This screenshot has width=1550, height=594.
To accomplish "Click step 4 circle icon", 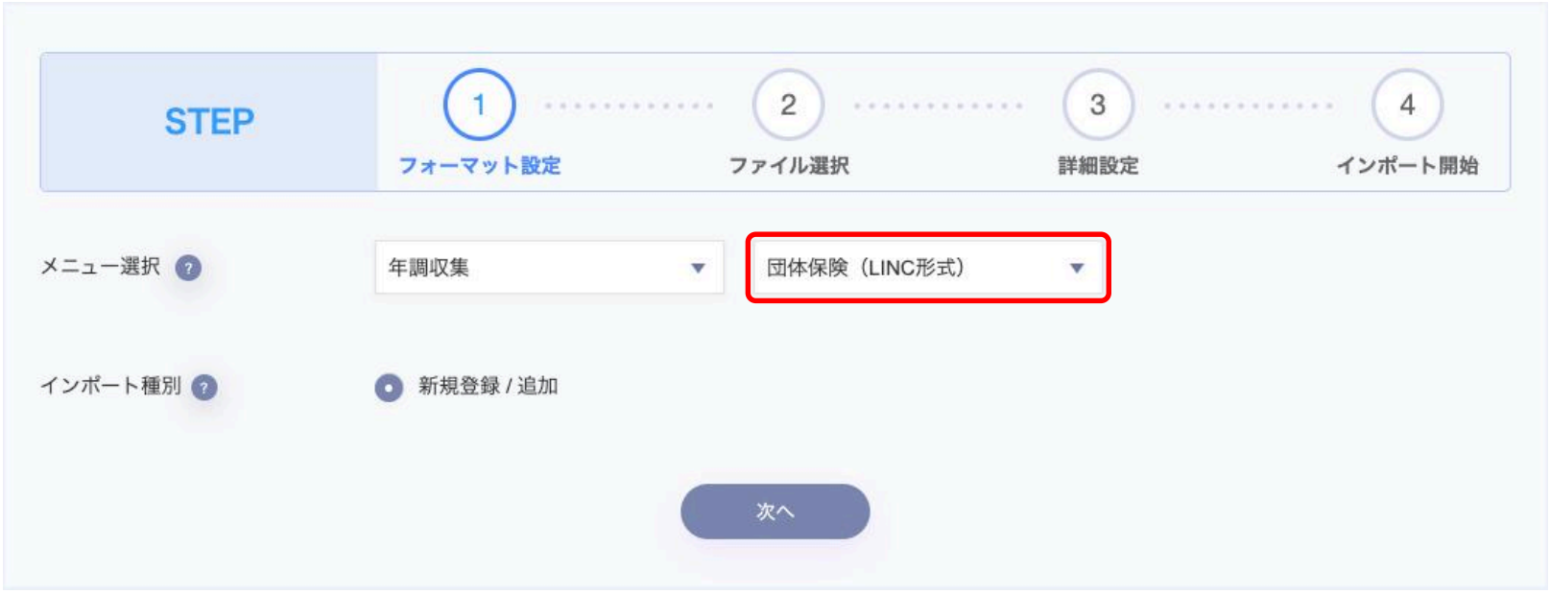I will (1407, 105).
